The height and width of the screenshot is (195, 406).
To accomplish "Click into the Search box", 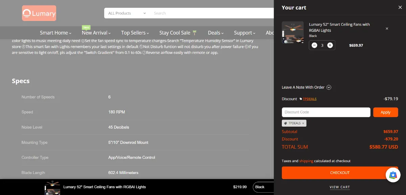I will [211, 13].
